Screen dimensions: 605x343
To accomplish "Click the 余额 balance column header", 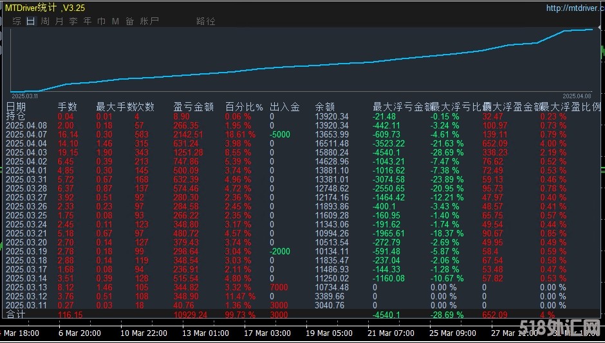I will pos(325,107).
